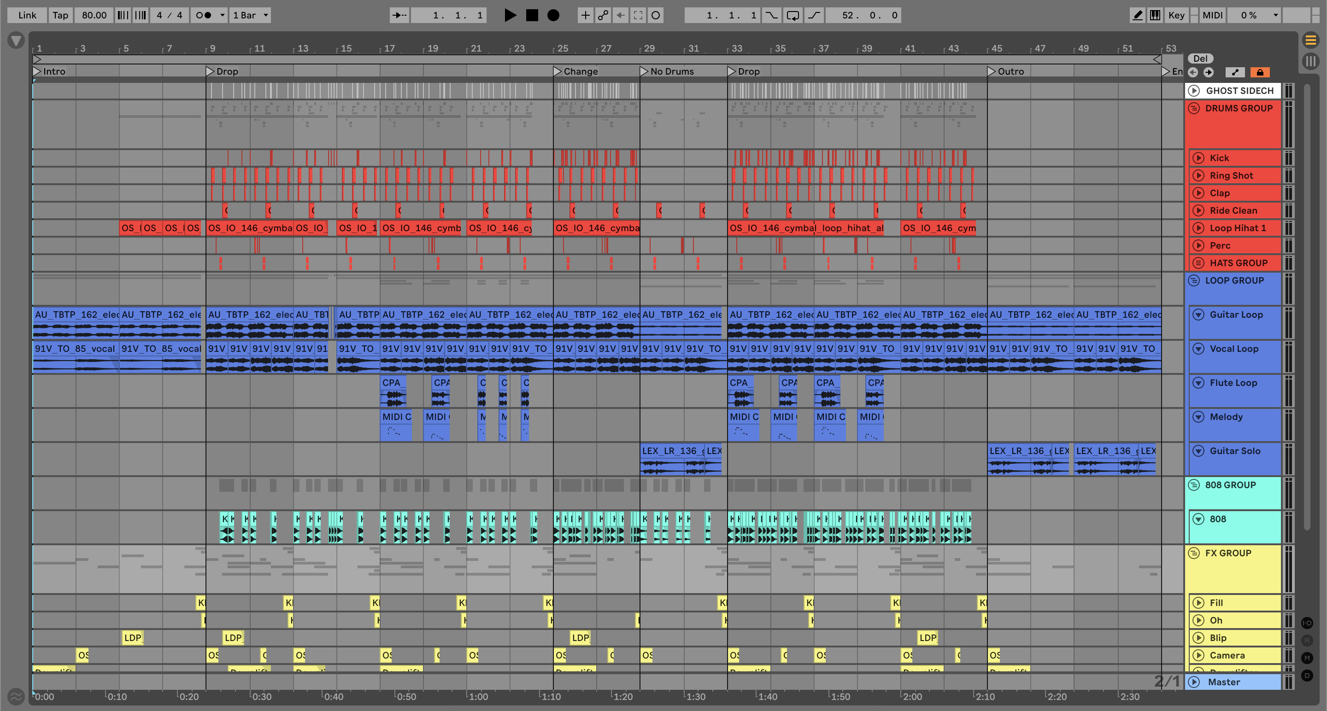Image resolution: width=1327 pixels, height=711 pixels.
Task: Start playback with the Play button
Action: point(510,16)
